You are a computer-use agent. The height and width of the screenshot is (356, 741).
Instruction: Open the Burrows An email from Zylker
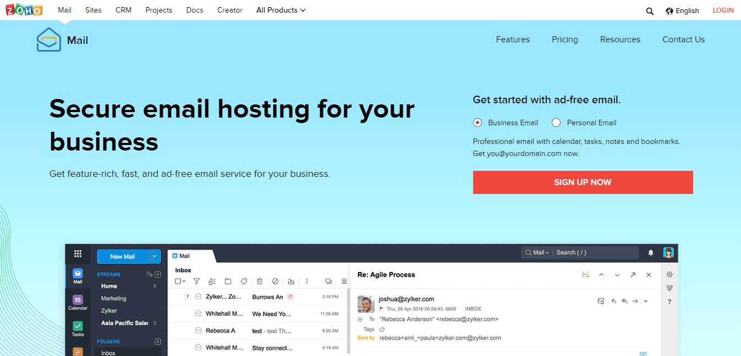pos(259,297)
